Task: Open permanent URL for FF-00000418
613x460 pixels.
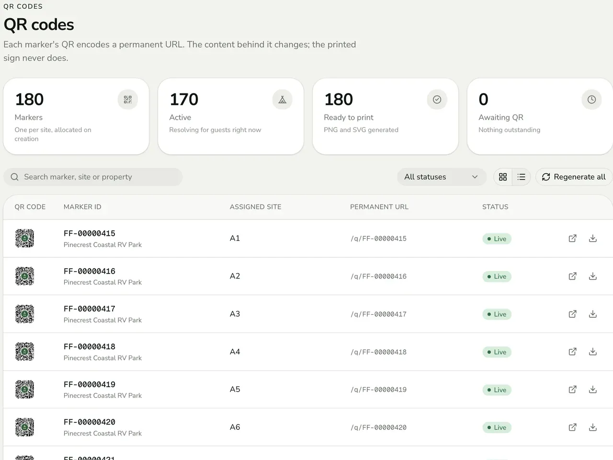Action: pyautogui.click(x=572, y=352)
